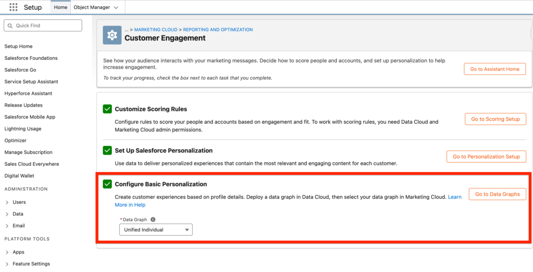Toggle the Set Up Salesforce Personalization checkbox
This screenshot has width=533, height=272.
pyautogui.click(x=107, y=150)
